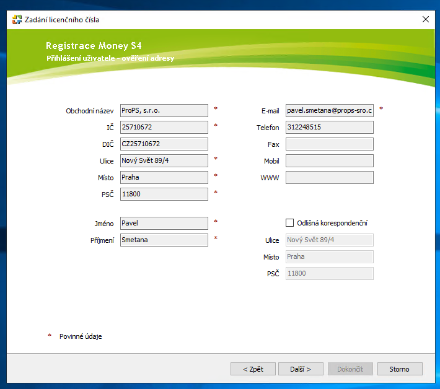Screen dimensions: 440x389
Task: Go back with the < Zpět button
Action: point(253,369)
